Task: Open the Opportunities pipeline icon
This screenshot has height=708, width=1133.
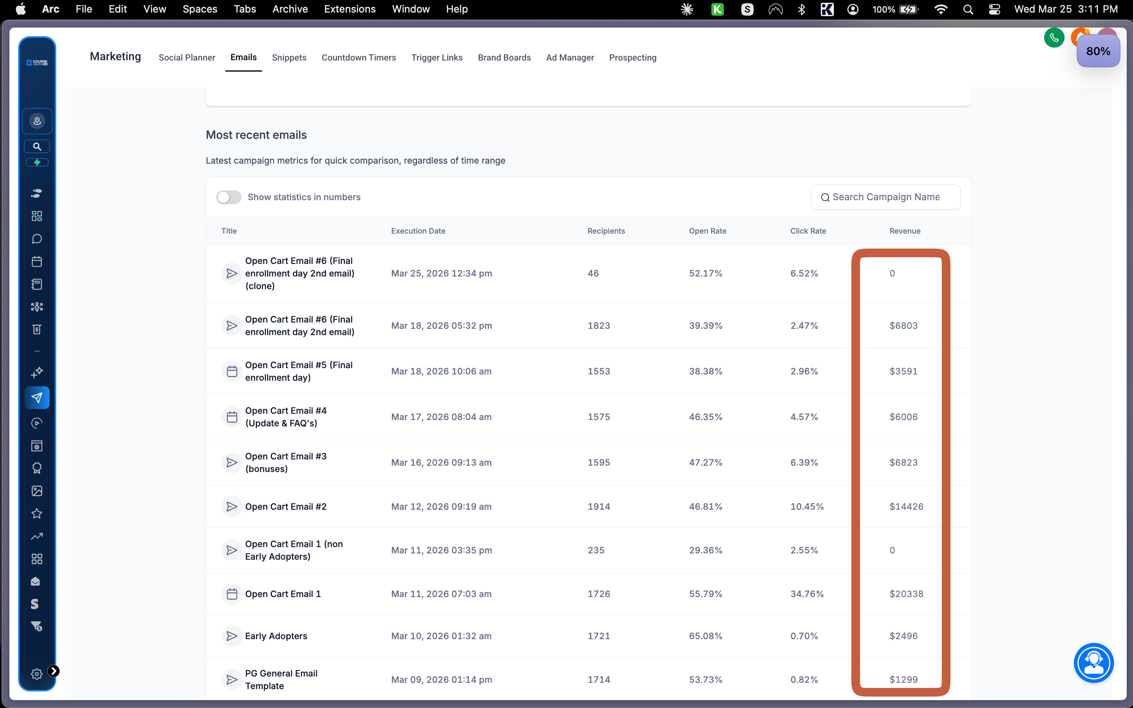Action: (37, 307)
